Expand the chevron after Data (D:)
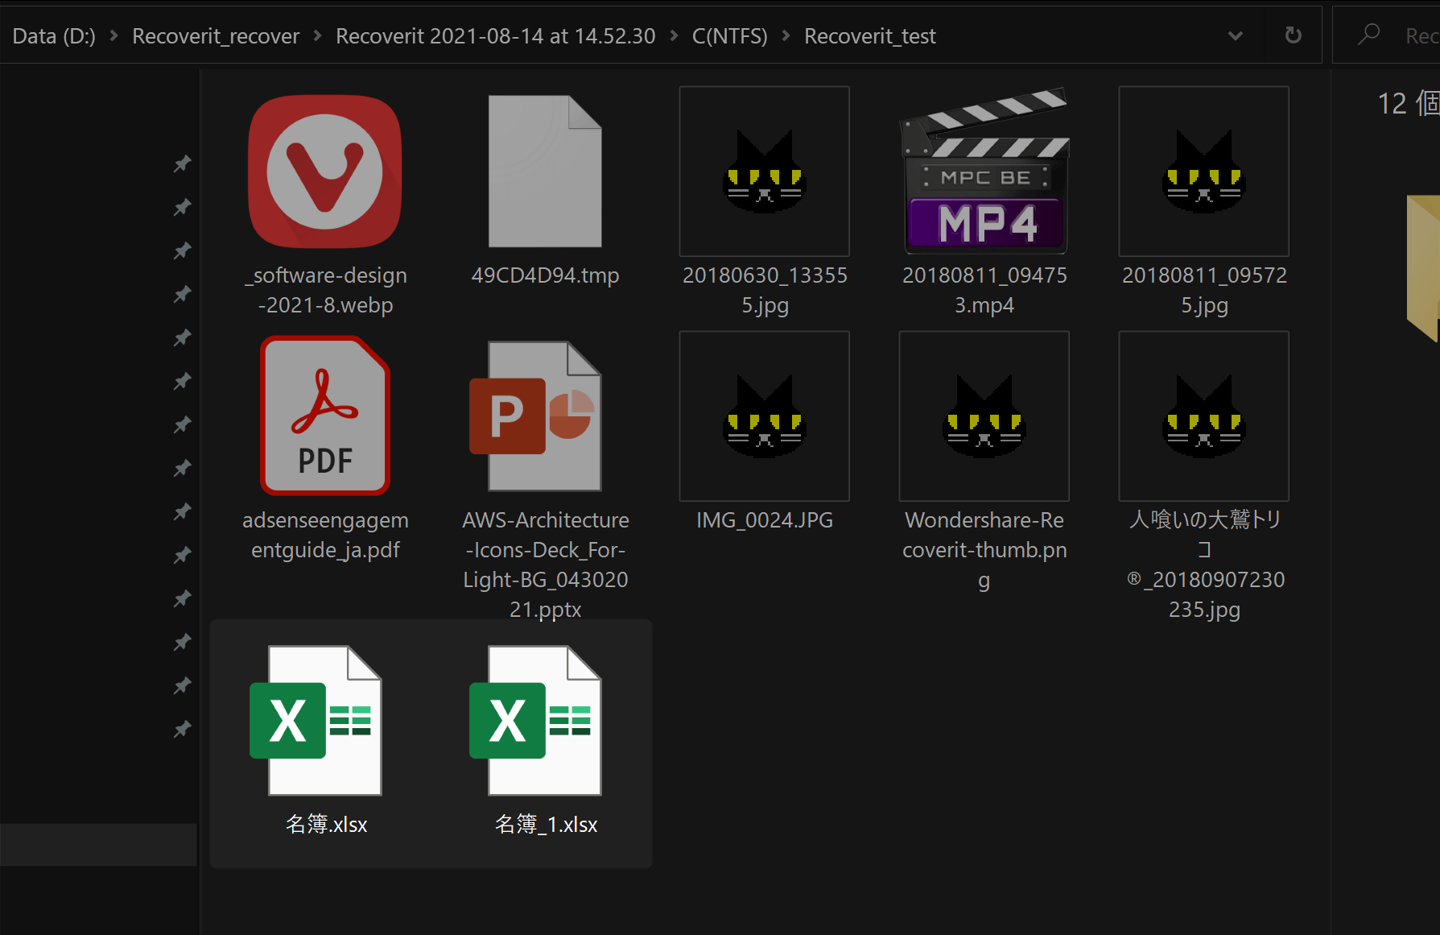Viewport: 1440px width, 935px height. [114, 36]
